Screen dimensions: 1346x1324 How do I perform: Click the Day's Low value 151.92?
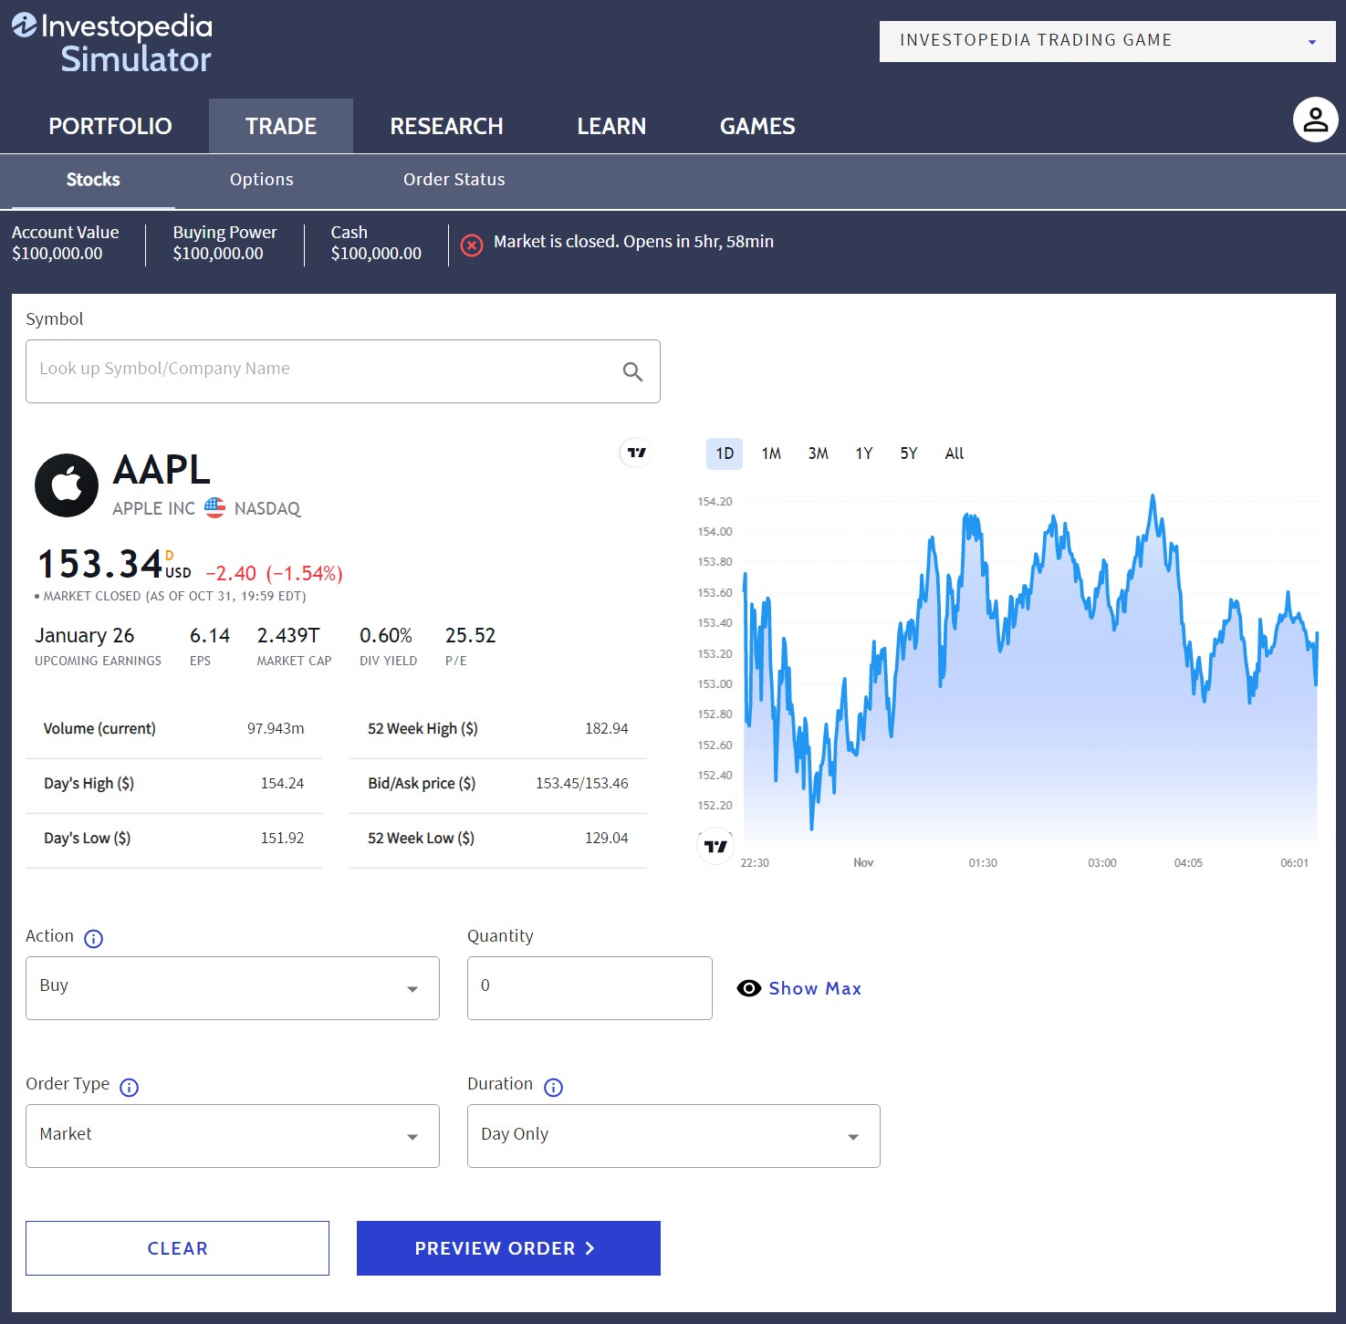click(282, 838)
